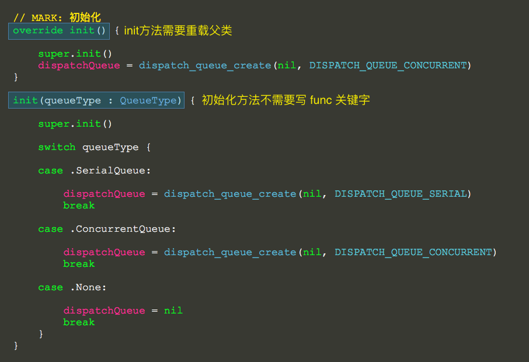
Task: Click "break" under the ConcurrentQueue case
Action: pos(79,264)
